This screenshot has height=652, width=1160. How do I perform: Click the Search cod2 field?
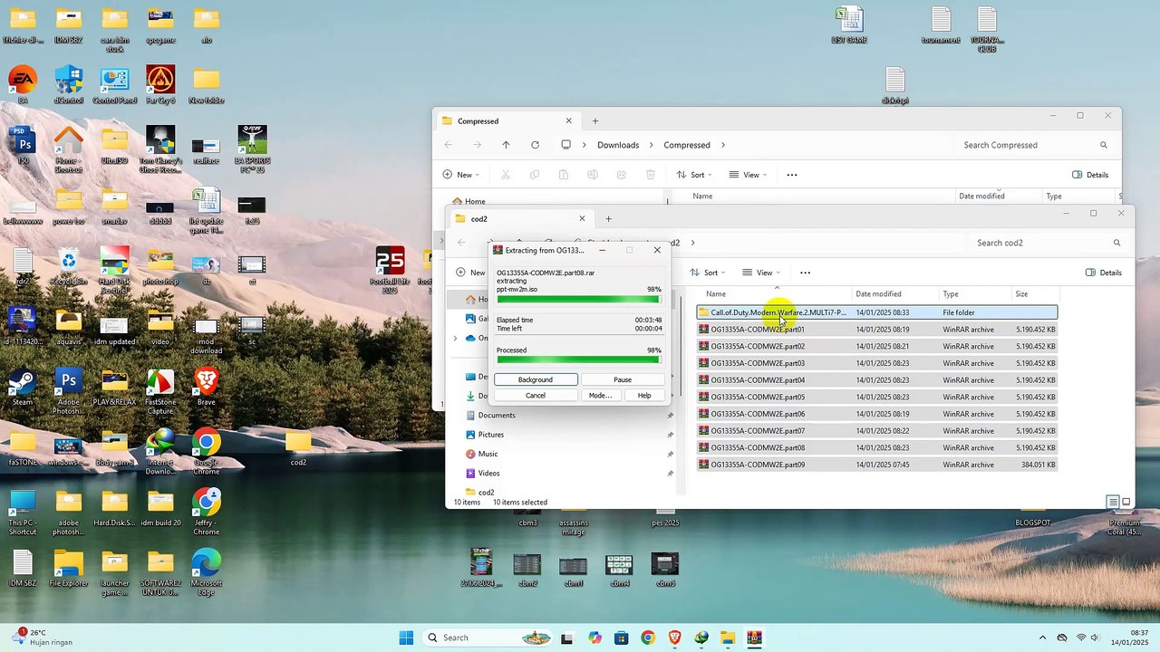(1049, 243)
